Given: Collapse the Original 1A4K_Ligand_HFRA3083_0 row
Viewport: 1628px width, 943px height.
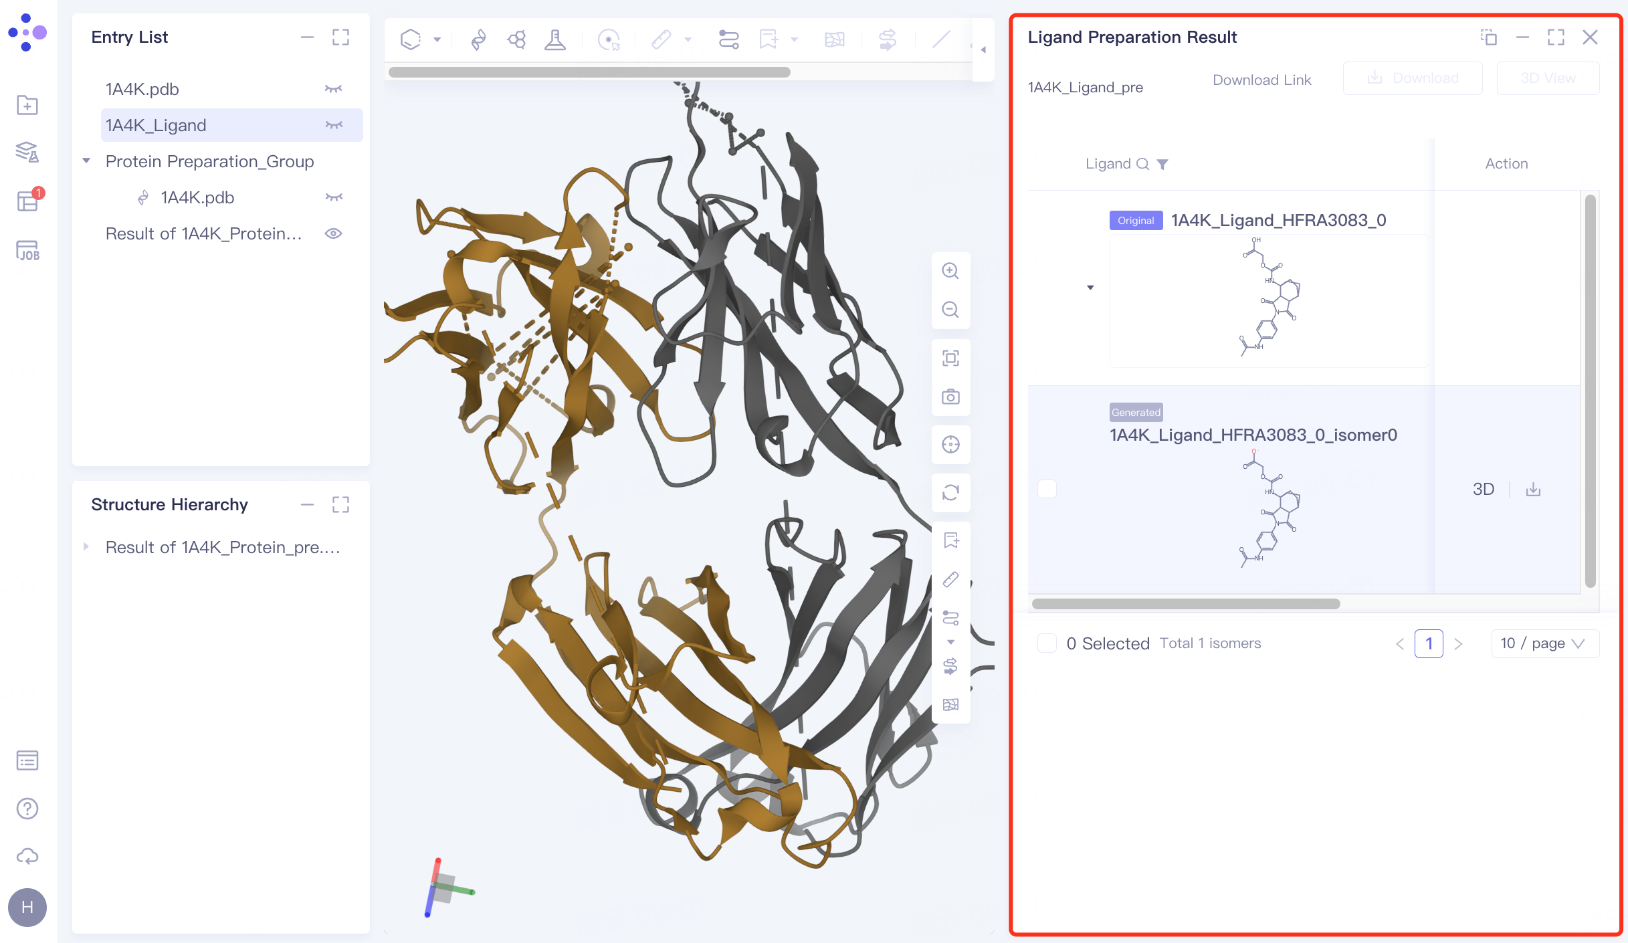Looking at the screenshot, I should click(1090, 287).
